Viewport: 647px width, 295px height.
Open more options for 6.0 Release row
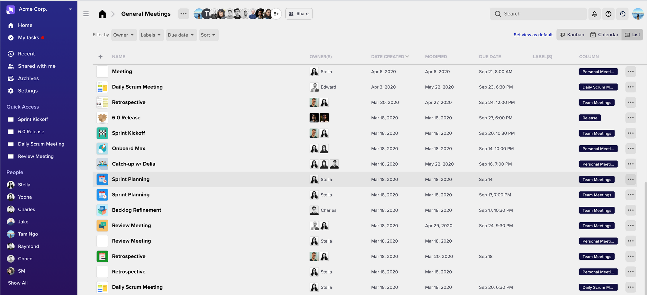631,118
